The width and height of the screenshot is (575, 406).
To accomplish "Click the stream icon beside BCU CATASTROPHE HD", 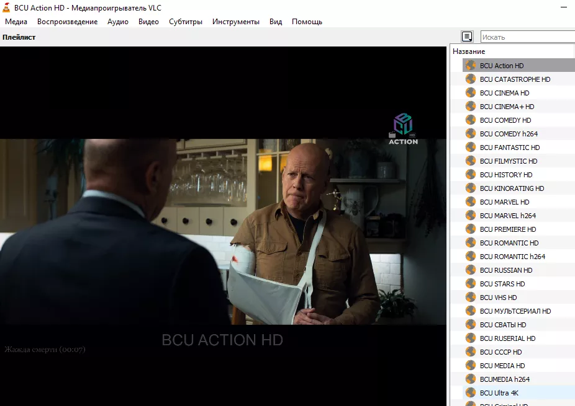I will [x=471, y=79].
